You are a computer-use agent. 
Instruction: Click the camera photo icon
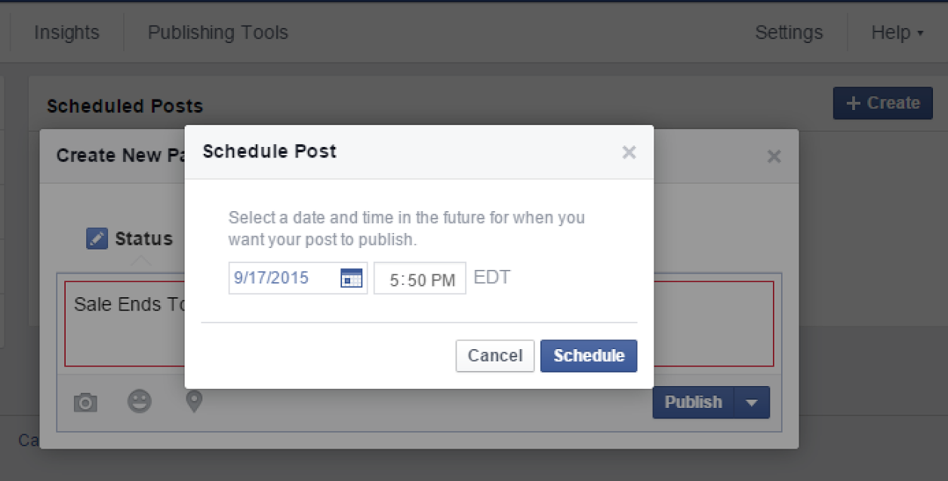(x=85, y=403)
